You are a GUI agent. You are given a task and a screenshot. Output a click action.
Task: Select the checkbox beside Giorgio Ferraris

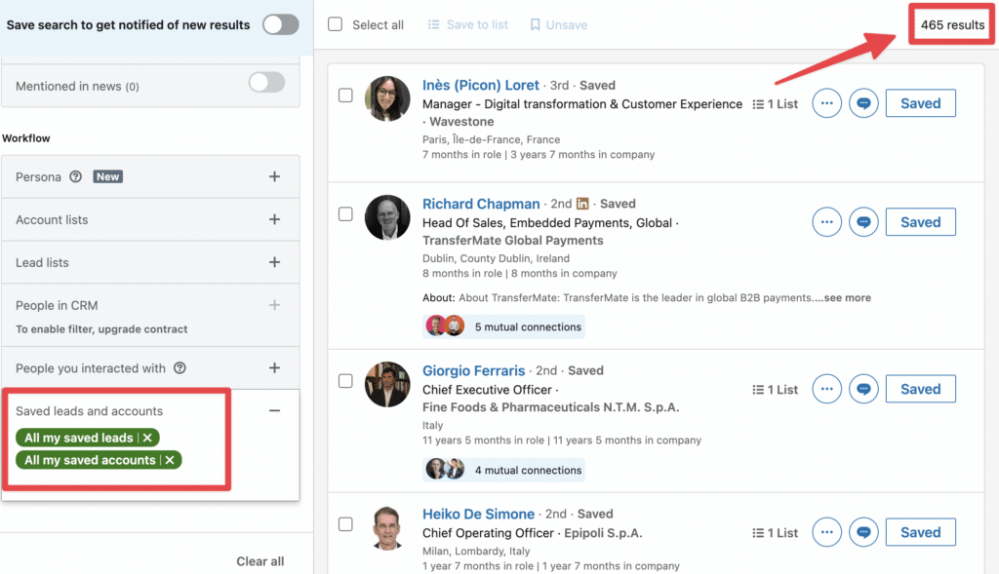345,380
